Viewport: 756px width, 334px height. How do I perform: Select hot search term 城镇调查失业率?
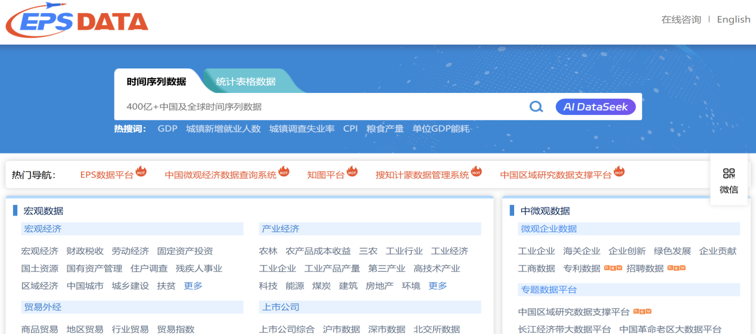[302, 129]
